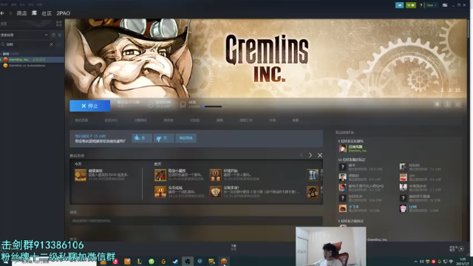Click the green friends notification button
Image resolution: width=473 pixels, height=266 pixels.
[411, 5]
